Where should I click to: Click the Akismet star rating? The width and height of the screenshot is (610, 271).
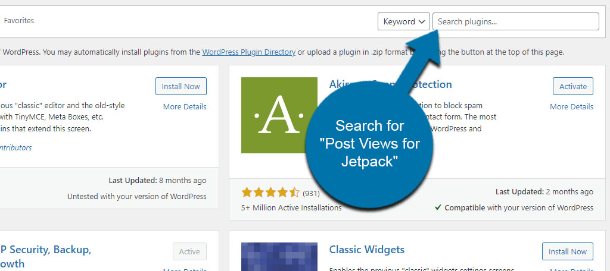[x=270, y=192]
